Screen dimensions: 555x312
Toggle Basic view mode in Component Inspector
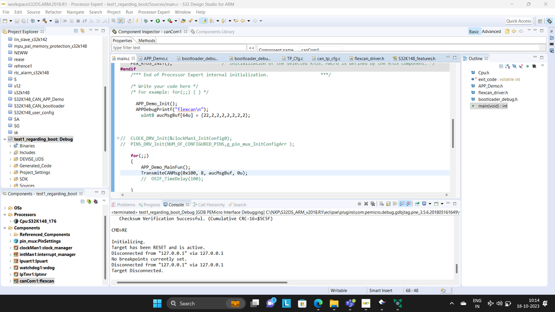474,32
